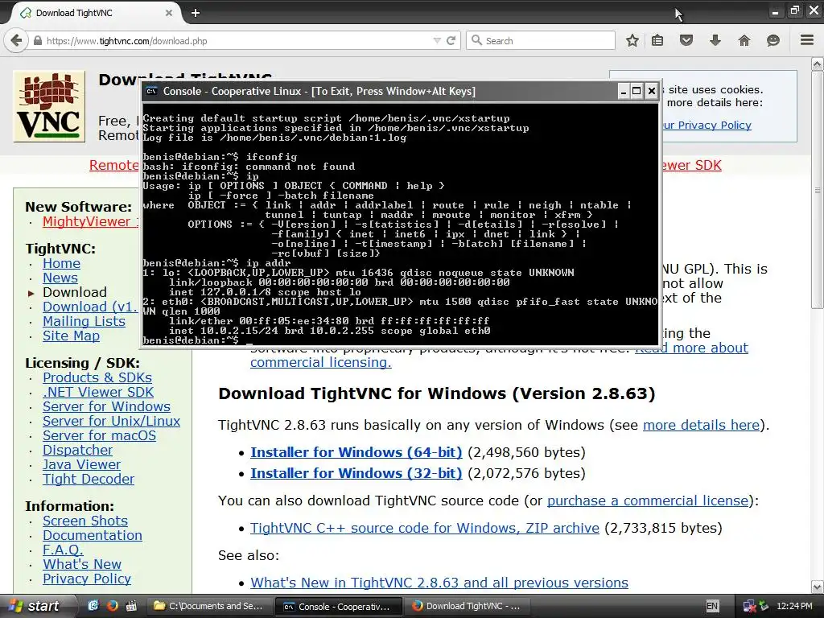Viewport: 824px width, 618px height.
Task: Open What's New in TightVNC 2.8.63 link
Action: click(x=439, y=583)
